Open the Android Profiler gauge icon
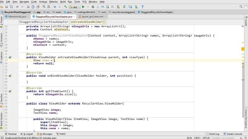The image size is (248, 139). 103,7
